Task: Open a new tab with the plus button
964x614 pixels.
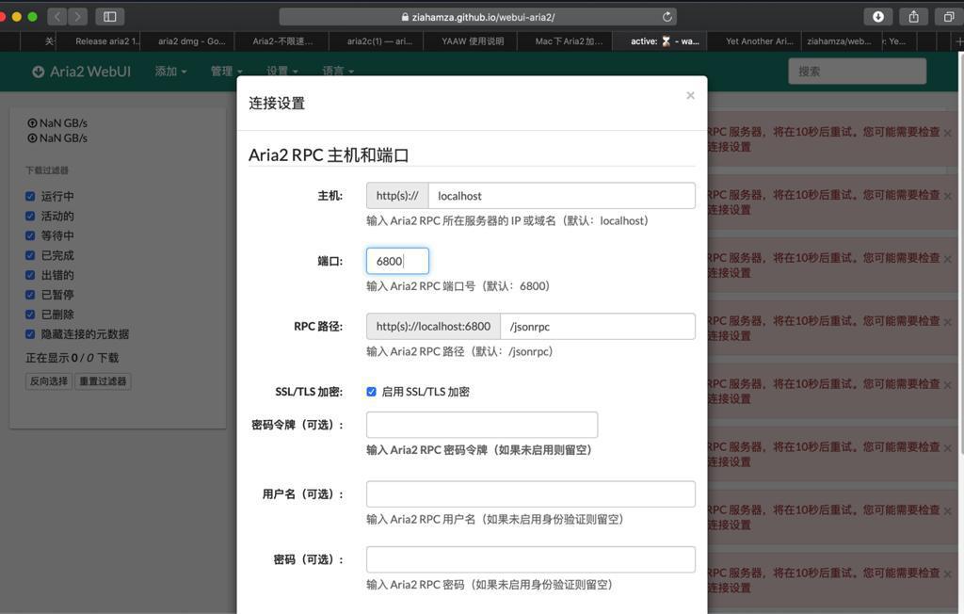Action: coord(958,41)
